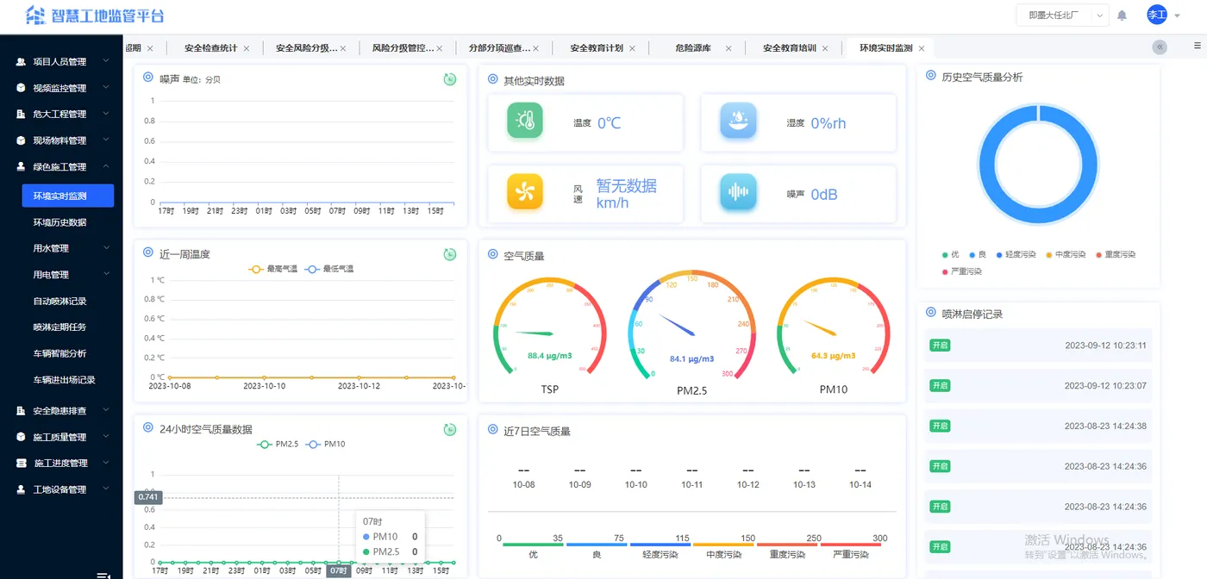This screenshot has width=1207, height=579.
Task: Click the 危大工程管理 building icon
Action: [21, 114]
